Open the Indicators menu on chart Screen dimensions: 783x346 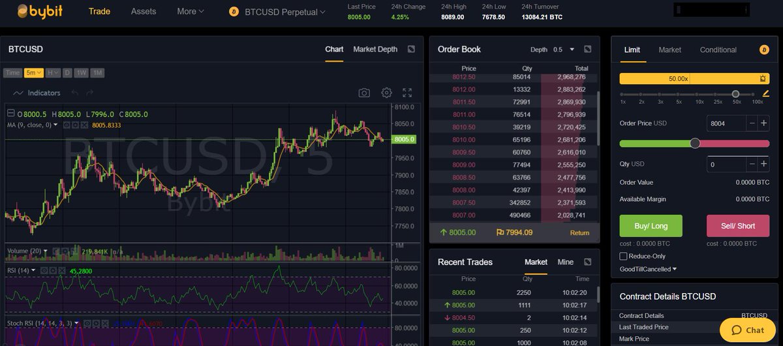37,93
